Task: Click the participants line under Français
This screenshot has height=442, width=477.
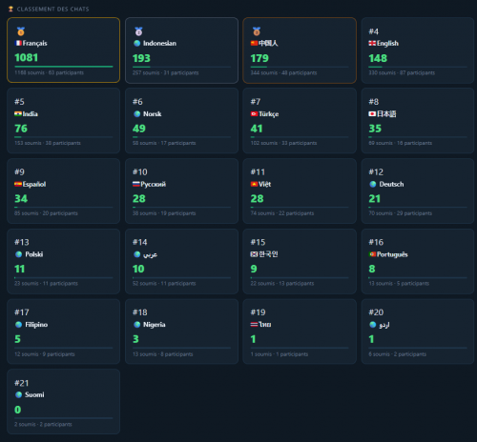Action: point(50,72)
